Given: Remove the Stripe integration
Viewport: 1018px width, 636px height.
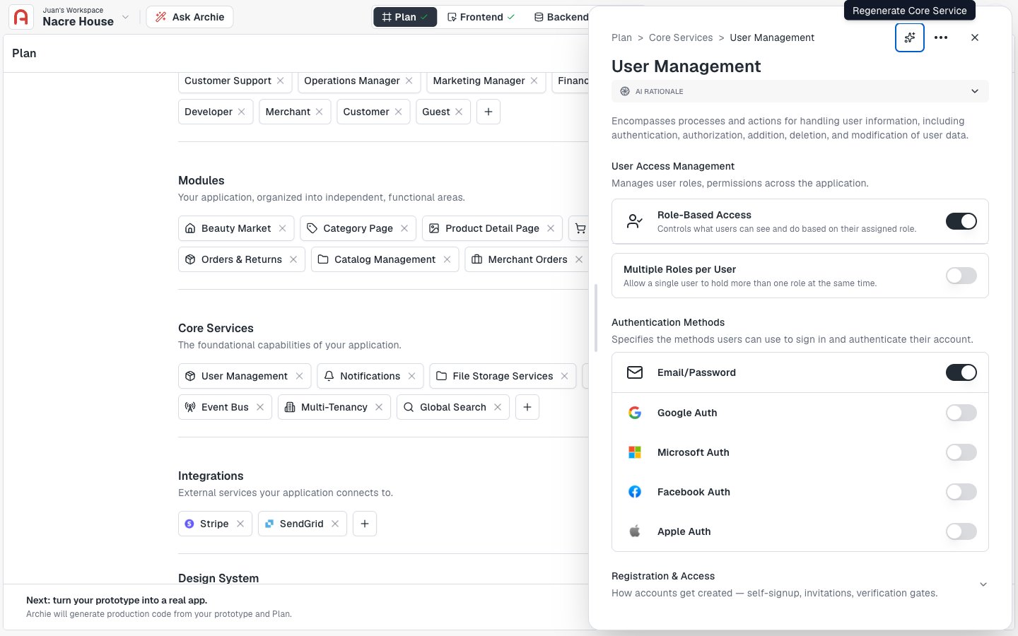Looking at the screenshot, I should [240, 524].
